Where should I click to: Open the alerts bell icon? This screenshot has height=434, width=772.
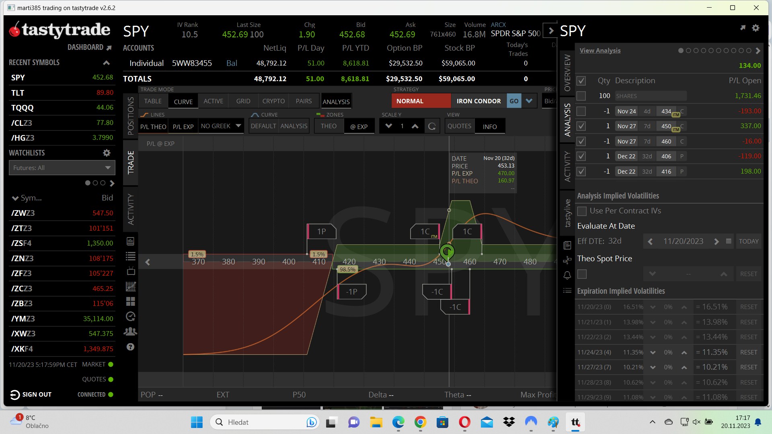tap(567, 275)
